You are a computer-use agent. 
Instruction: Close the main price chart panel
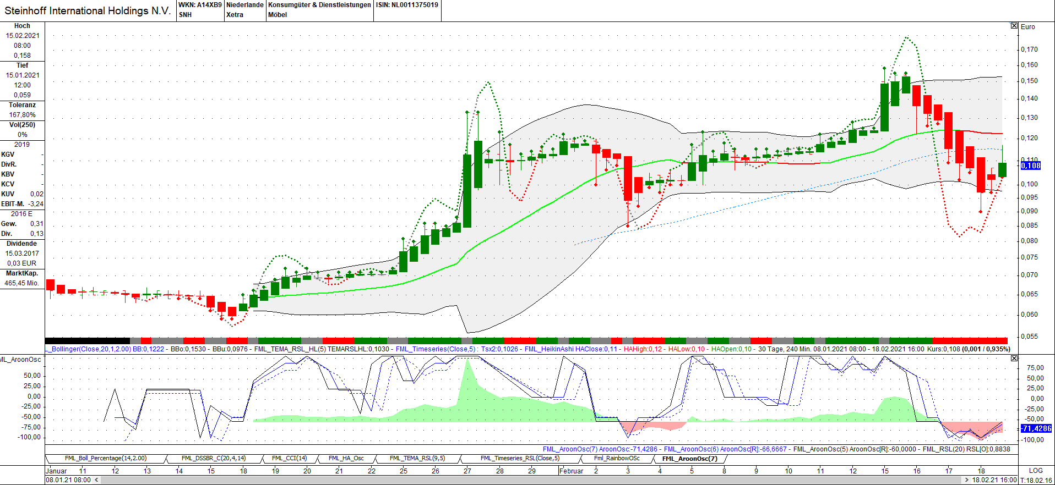(x=1014, y=26)
